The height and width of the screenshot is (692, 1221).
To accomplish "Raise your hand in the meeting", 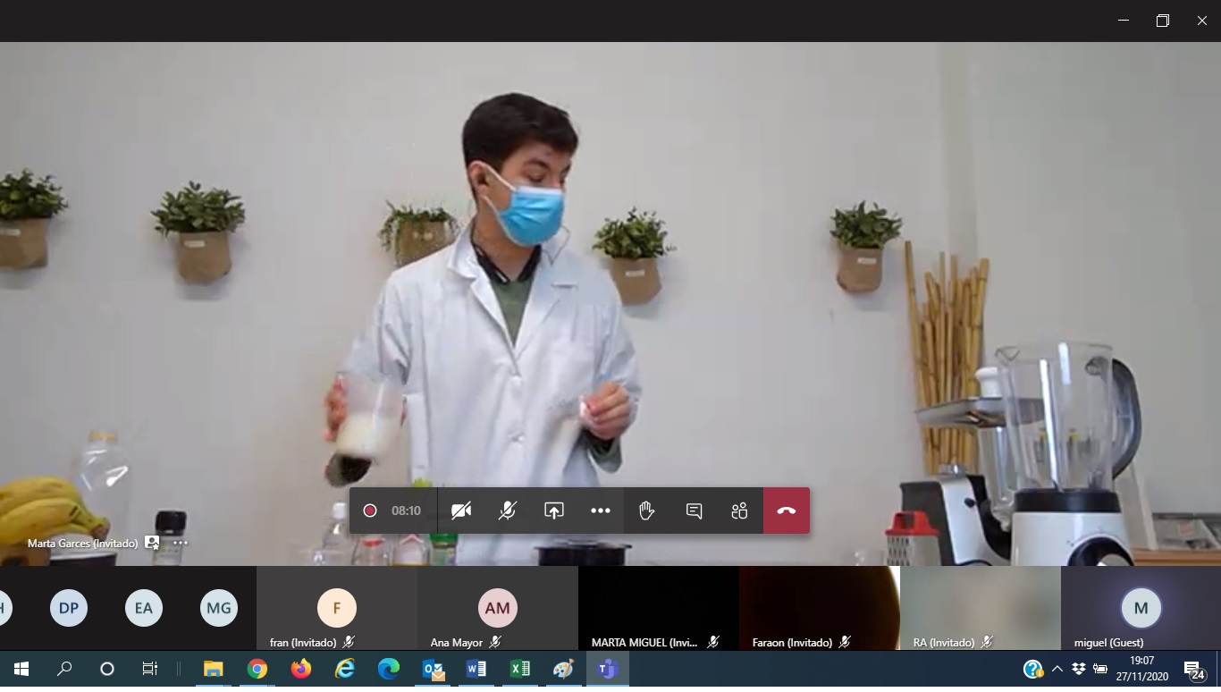I will coord(646,511).
